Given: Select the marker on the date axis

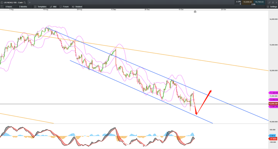Looking at the screenshot, I should coord(195,12).
